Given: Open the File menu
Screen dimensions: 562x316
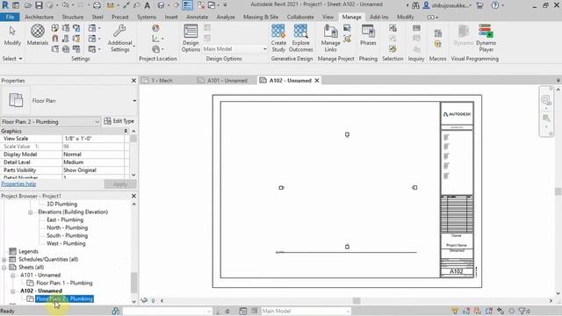Looking at the screenshot, I should [10, 17].
